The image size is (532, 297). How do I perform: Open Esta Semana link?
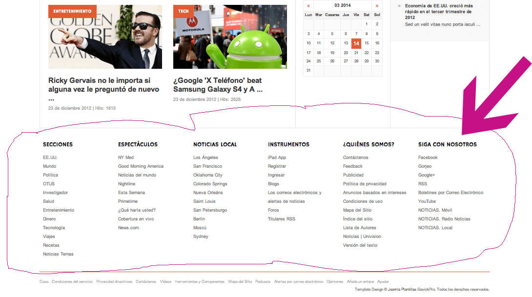tap(131, 193)
